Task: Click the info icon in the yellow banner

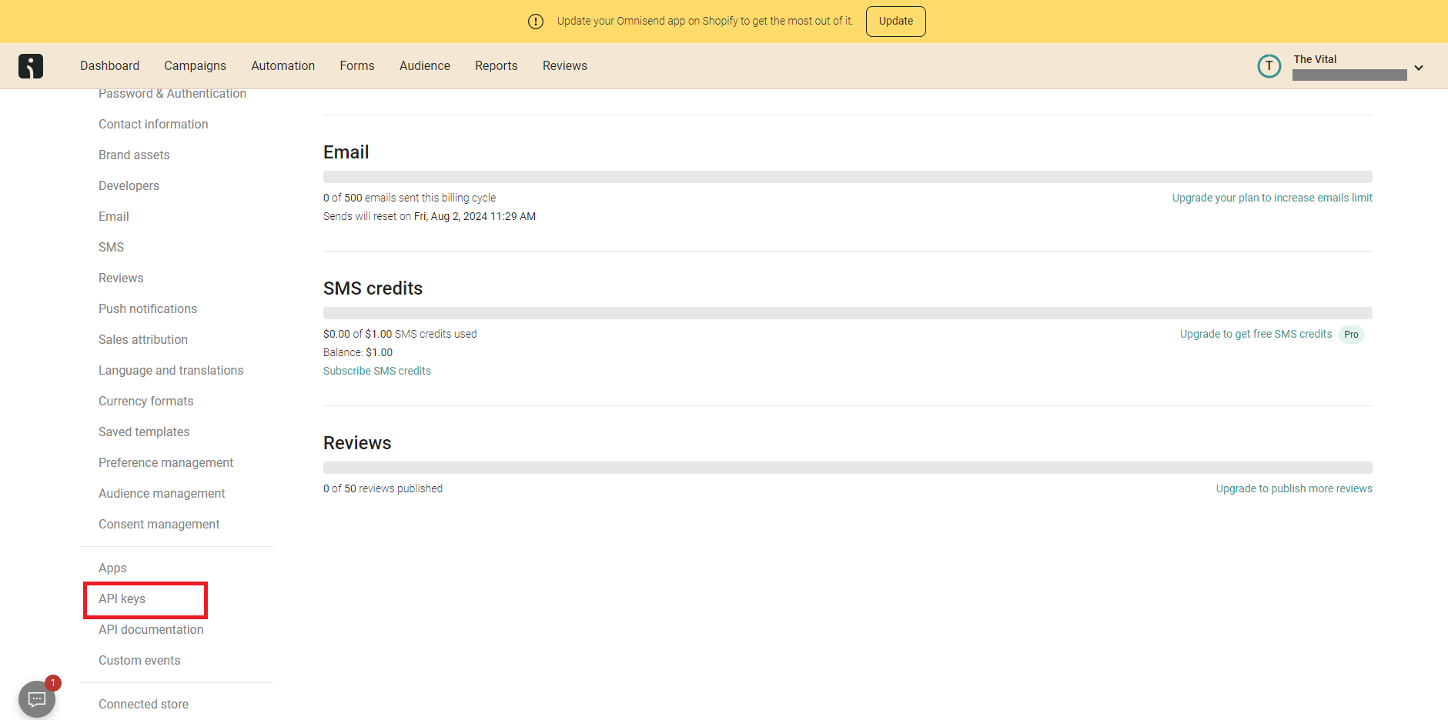Action: click(536, 22)
